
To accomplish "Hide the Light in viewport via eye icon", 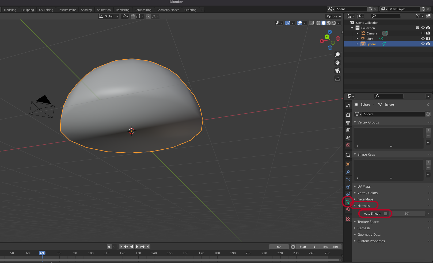I will pos(423,38).
